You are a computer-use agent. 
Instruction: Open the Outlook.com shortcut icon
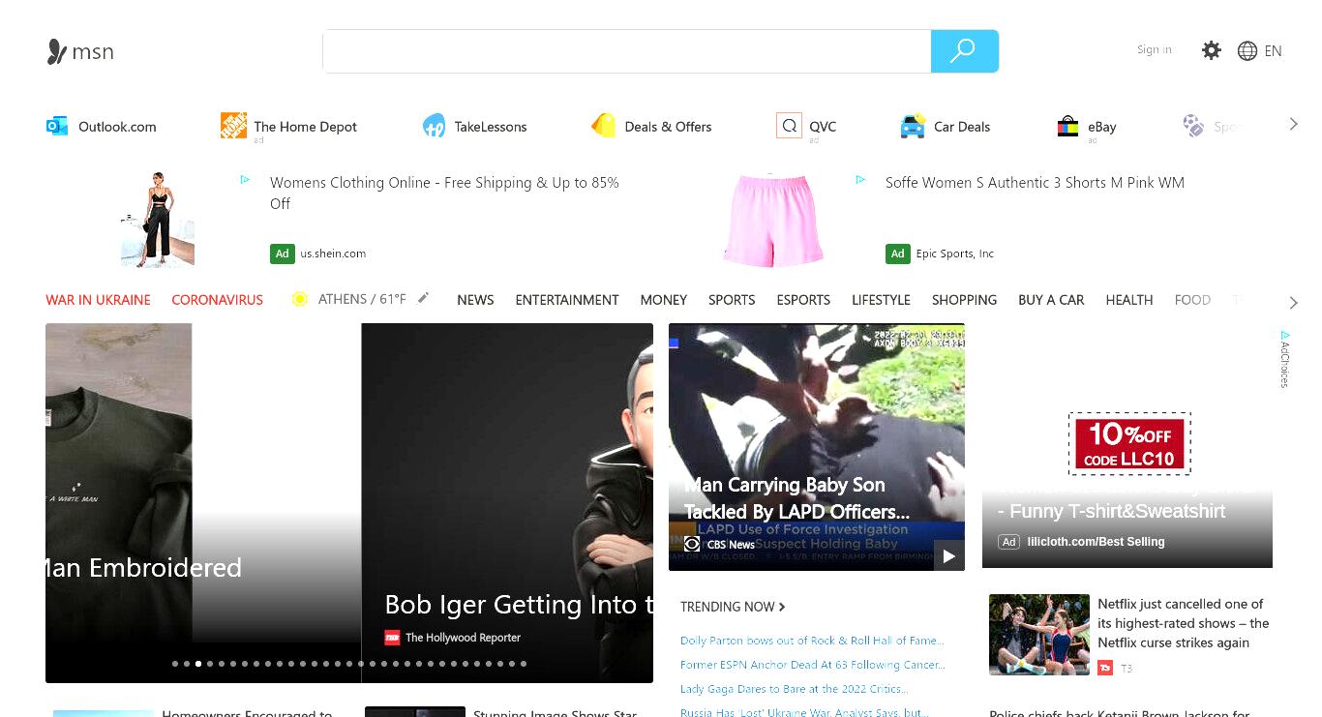tap(57, 126)
